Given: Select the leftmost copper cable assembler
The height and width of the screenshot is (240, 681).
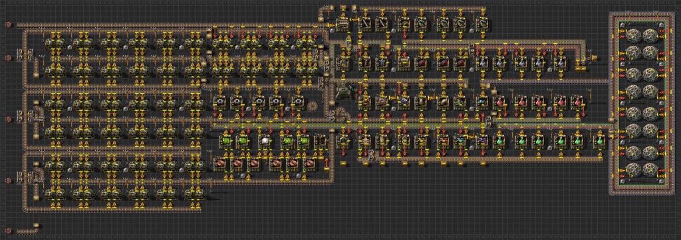Looking at the screenshot, I should tap(219, 164).
